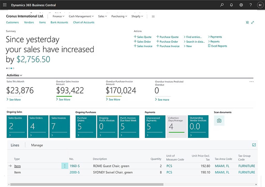Screen dimensions: 265x187
Task: Open the Collection Days/Average tile
Action: point(176,127)
